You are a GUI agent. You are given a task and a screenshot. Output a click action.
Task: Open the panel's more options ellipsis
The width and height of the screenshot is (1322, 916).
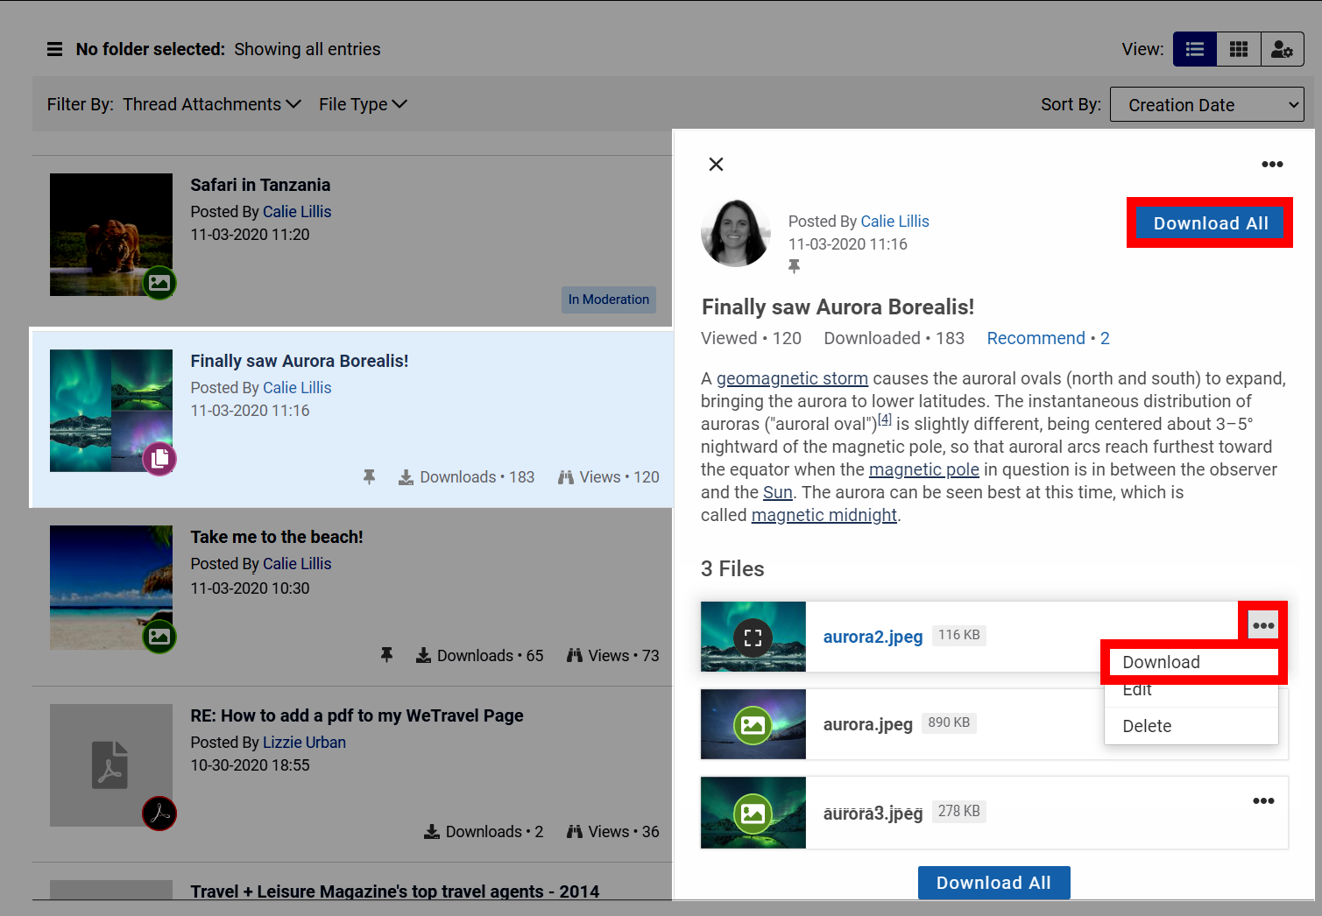[x=1272, y=164]
